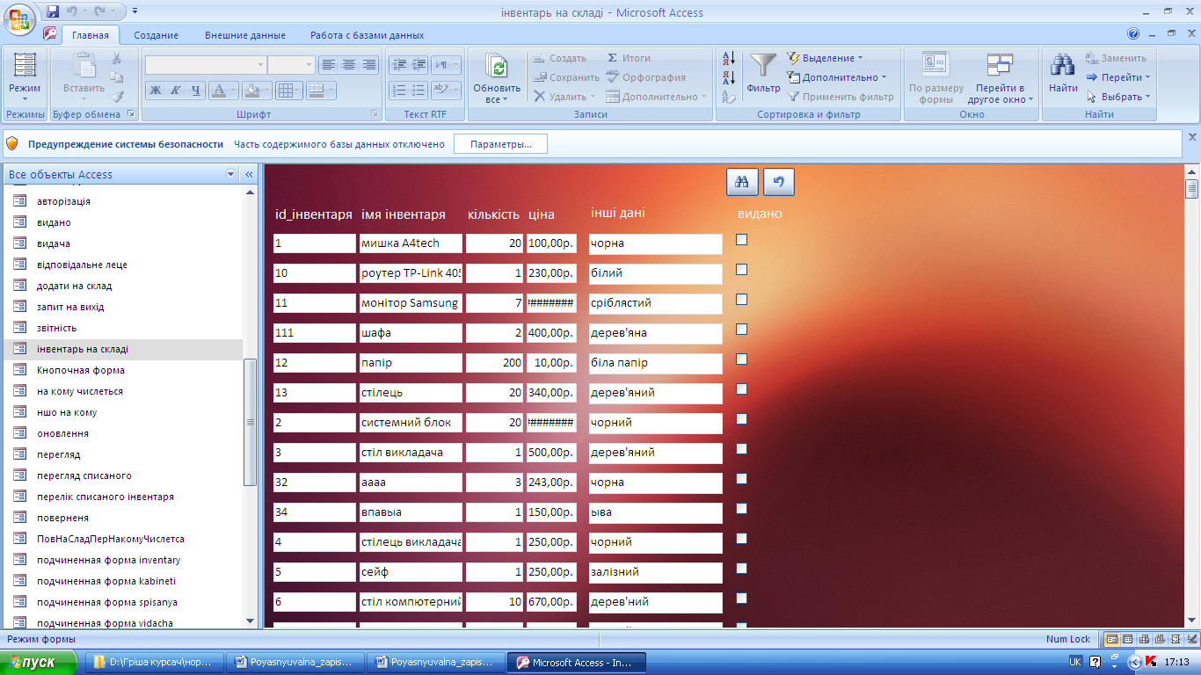
Task: Open Microsoft Office help icon
Action: 1133,33
